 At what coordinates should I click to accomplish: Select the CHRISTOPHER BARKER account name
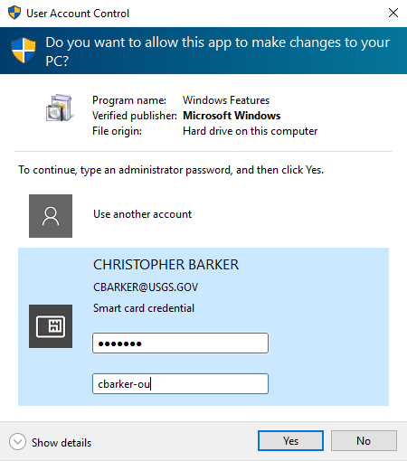click(x=166, y=265)
